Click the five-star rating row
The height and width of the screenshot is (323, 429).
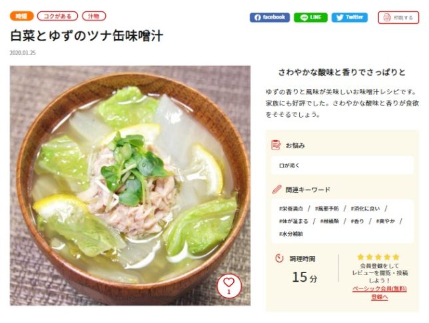pyautogui.click(x=378, y=257)
